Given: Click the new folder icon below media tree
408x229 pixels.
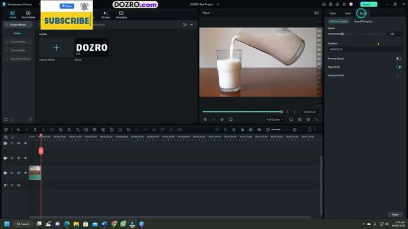Looking at the screenshot, I should 6,120.
